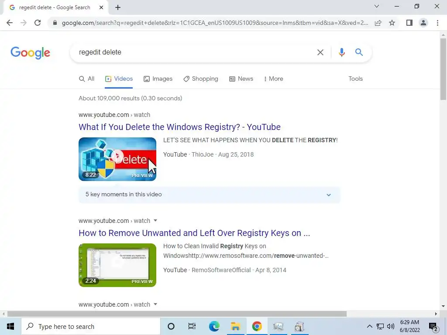
Task: Open the monitor app icon on taskbar
Action: pos(278,326)
